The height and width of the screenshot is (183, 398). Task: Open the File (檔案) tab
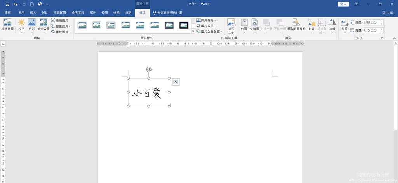click(8, 13)
